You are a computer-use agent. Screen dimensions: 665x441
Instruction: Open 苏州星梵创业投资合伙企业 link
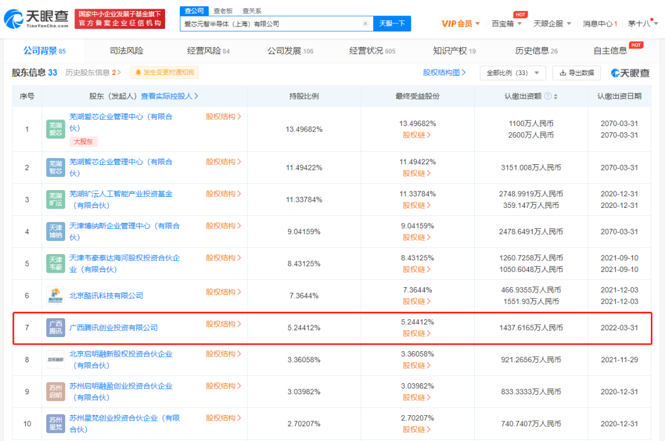click(x=124, y=424)
